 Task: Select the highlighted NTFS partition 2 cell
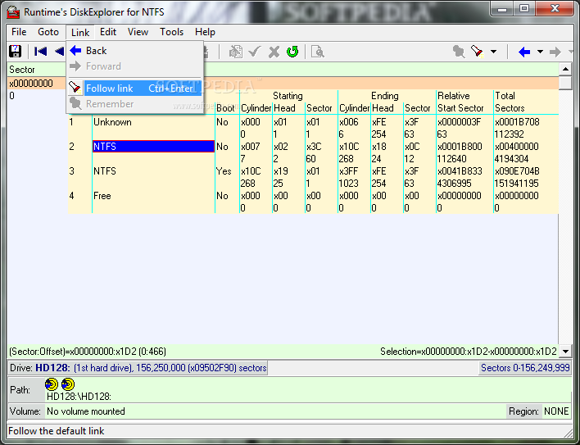point(153,147)
